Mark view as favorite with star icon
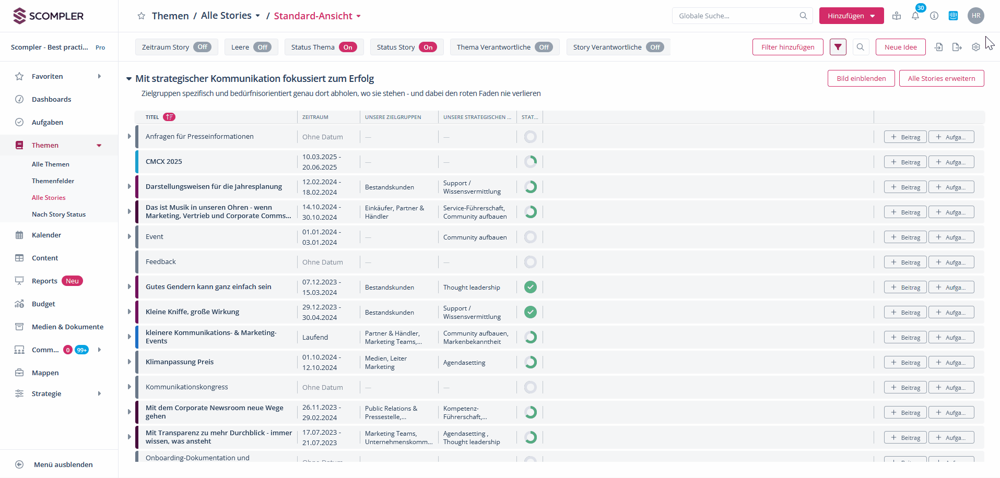The width and height of the screenshot is (1000, 478). pyautogui.click(x=141, y=16)
